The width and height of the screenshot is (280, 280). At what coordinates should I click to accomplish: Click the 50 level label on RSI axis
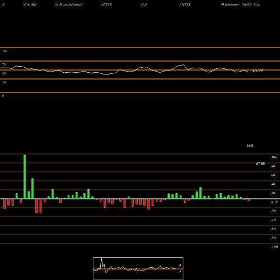point(4,73)
